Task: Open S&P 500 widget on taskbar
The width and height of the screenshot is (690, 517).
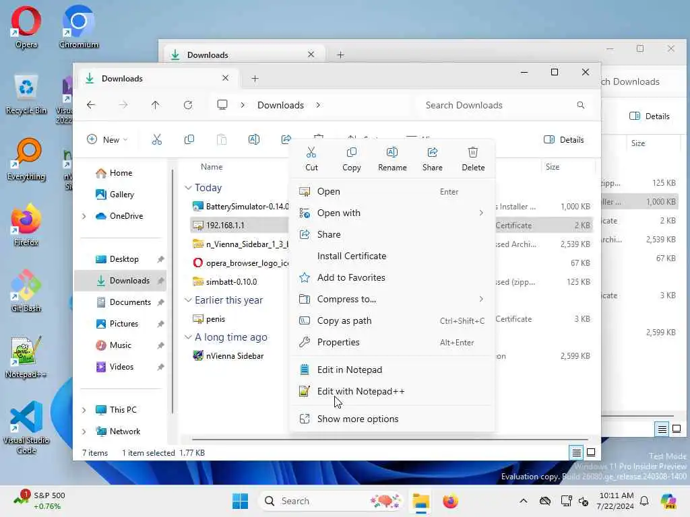Action: tap(40, 501)
